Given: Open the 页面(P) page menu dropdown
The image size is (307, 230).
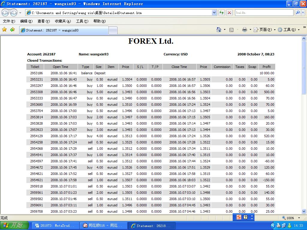Looking at the screenshot, I should point(265,30).
